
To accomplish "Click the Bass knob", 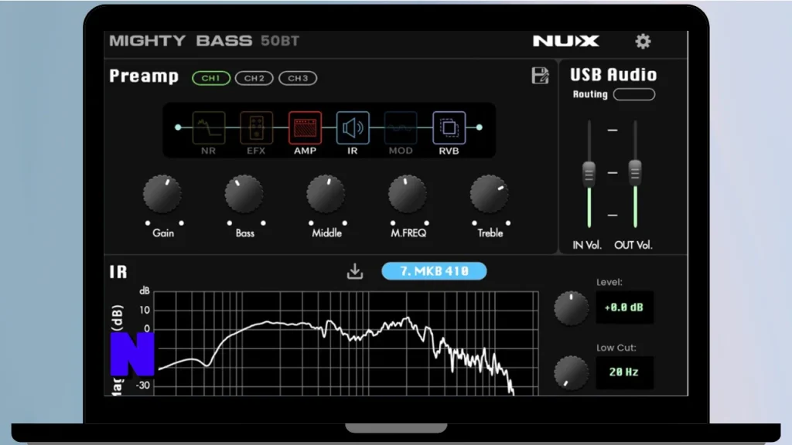I will 244,194.
